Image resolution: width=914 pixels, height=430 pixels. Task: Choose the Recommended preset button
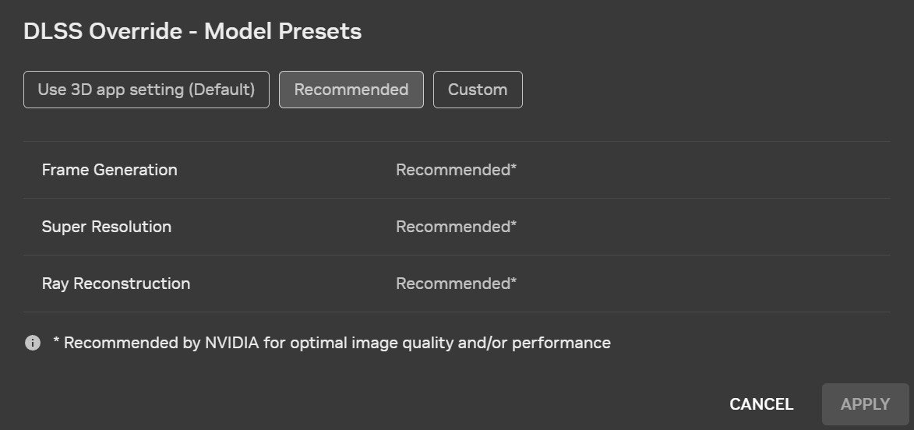pyautogui.click(x=351, y=90)
